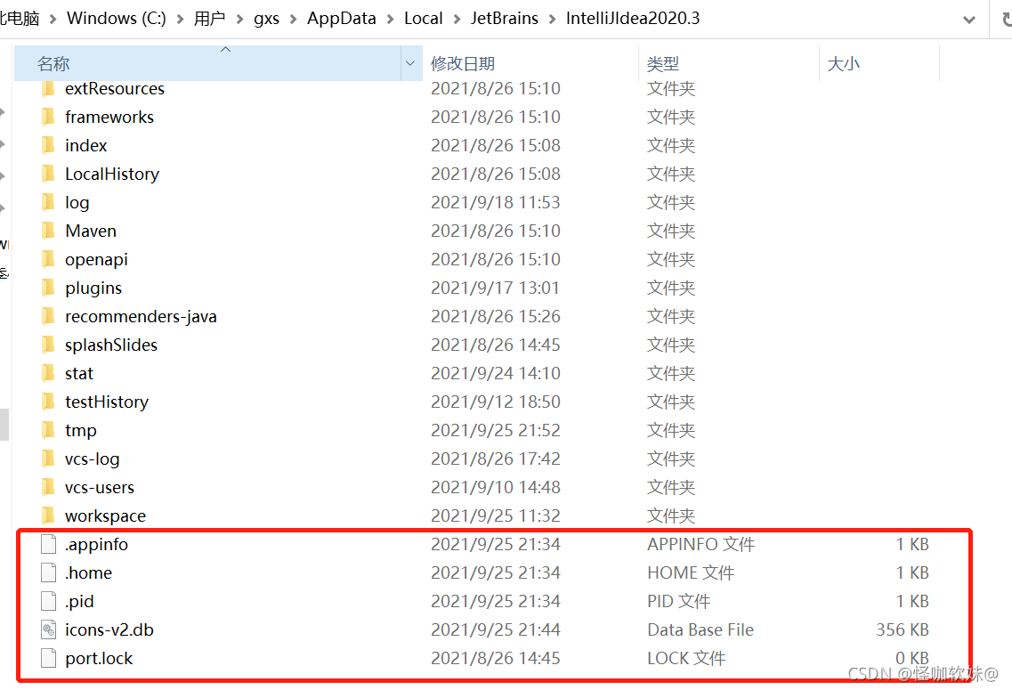The width and height of the screenshot is (1012, 690).
Task: Click the testHistory folder icon
Action: point(48,402)
